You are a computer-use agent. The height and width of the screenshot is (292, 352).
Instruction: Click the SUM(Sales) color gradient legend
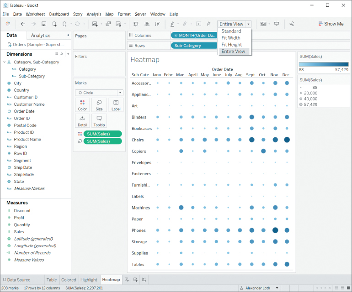click(324, 64)
